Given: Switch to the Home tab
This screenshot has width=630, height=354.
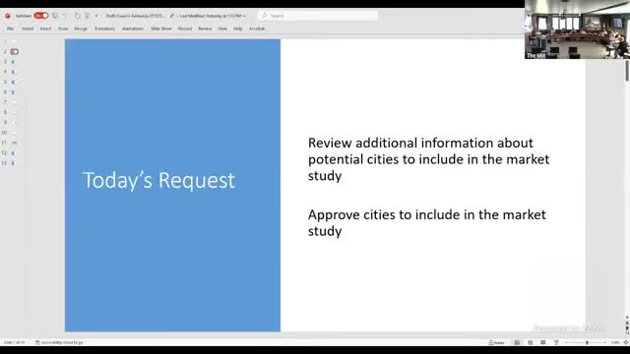Looking at the screenshot, I should click(x=28, y=29).
